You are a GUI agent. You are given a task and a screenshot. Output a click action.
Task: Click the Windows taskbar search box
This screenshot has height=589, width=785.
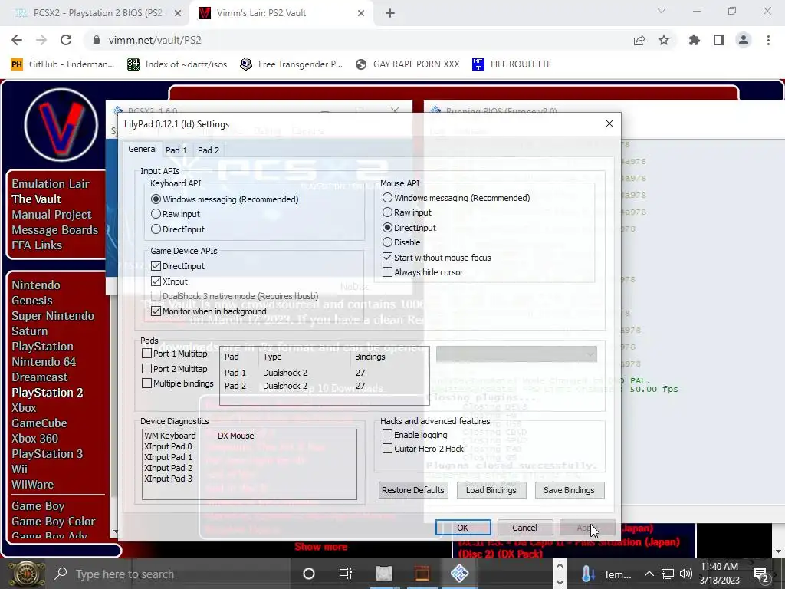[x=170, y=574]
